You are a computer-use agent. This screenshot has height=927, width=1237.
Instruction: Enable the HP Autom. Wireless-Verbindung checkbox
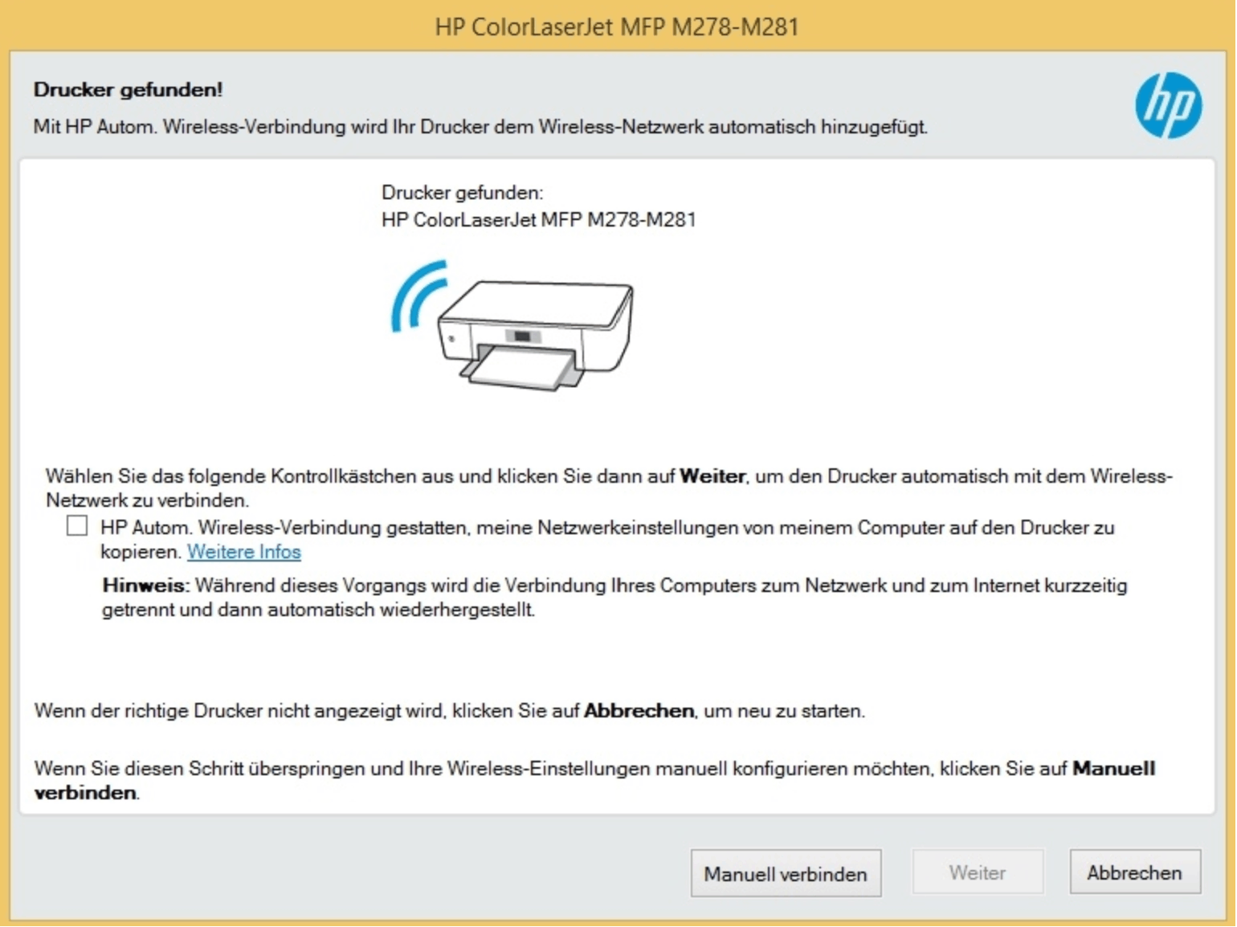[x=77, y=526]
